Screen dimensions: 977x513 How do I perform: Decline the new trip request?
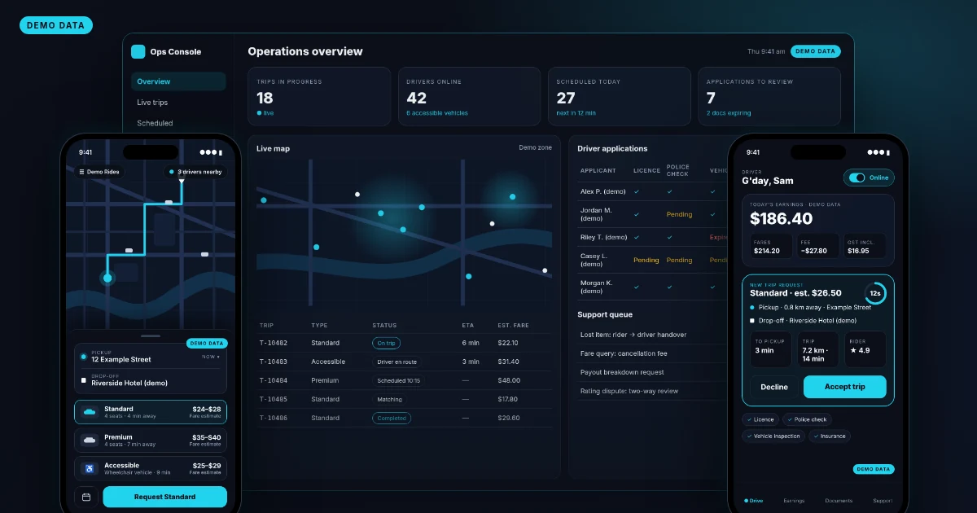(773, 387)
